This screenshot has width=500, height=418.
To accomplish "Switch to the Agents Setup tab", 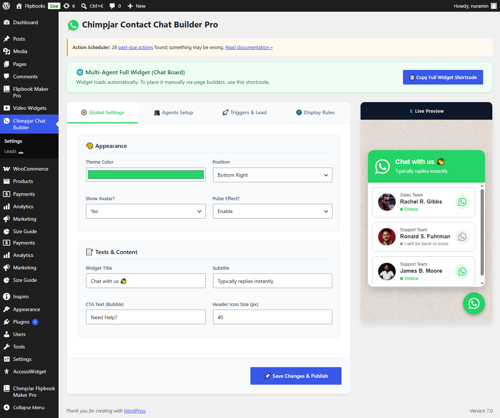I will point(173,112).
